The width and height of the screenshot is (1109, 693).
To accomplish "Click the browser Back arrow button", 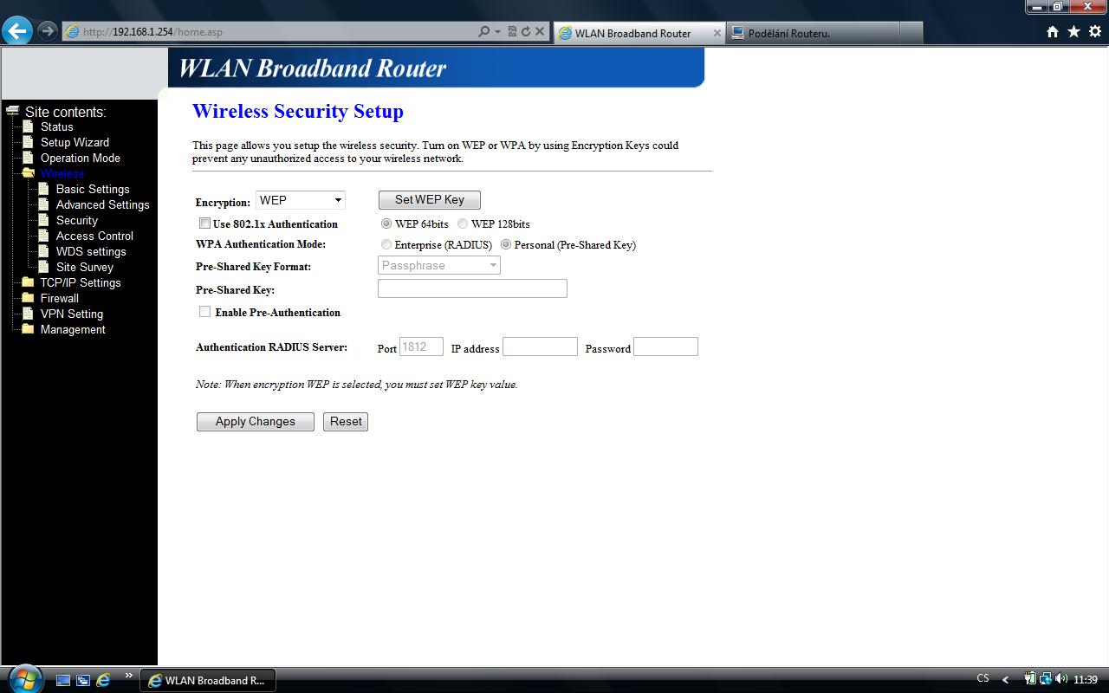I will click(x=16, y=31).
